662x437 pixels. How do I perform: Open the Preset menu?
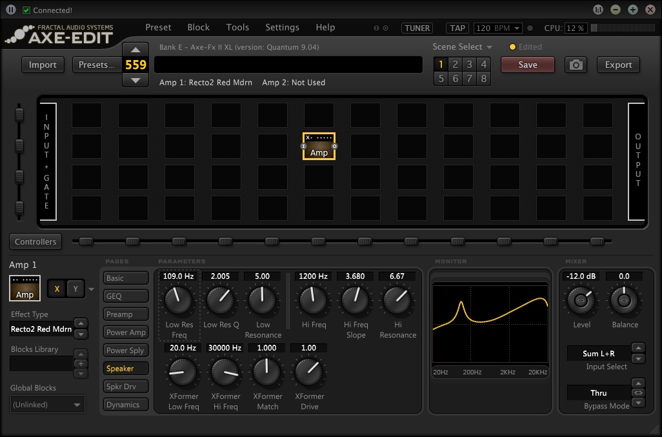[158, 28]
